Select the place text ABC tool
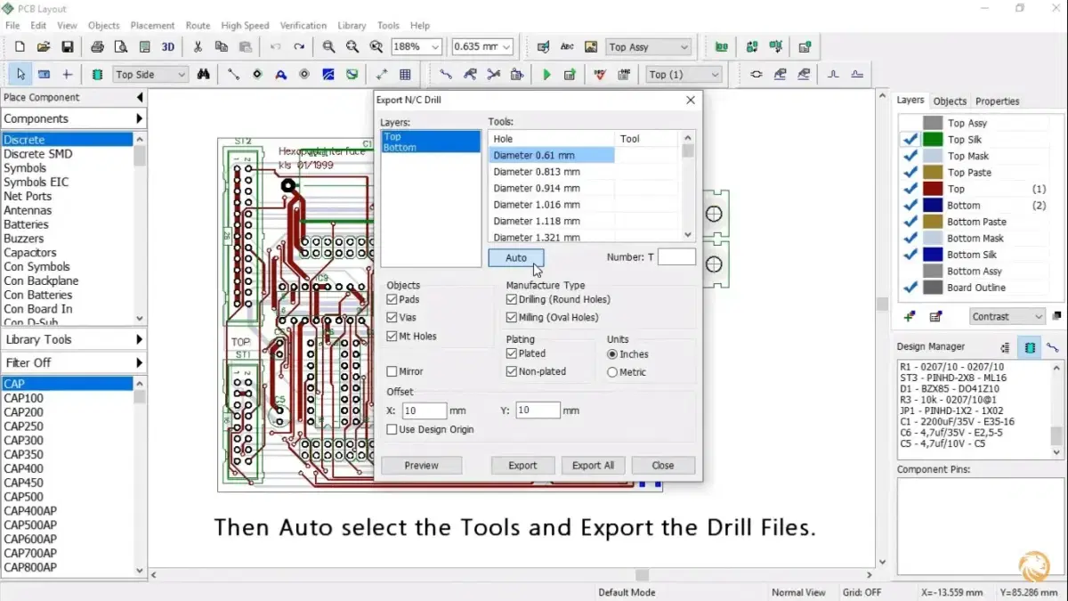 coord(566,47)
